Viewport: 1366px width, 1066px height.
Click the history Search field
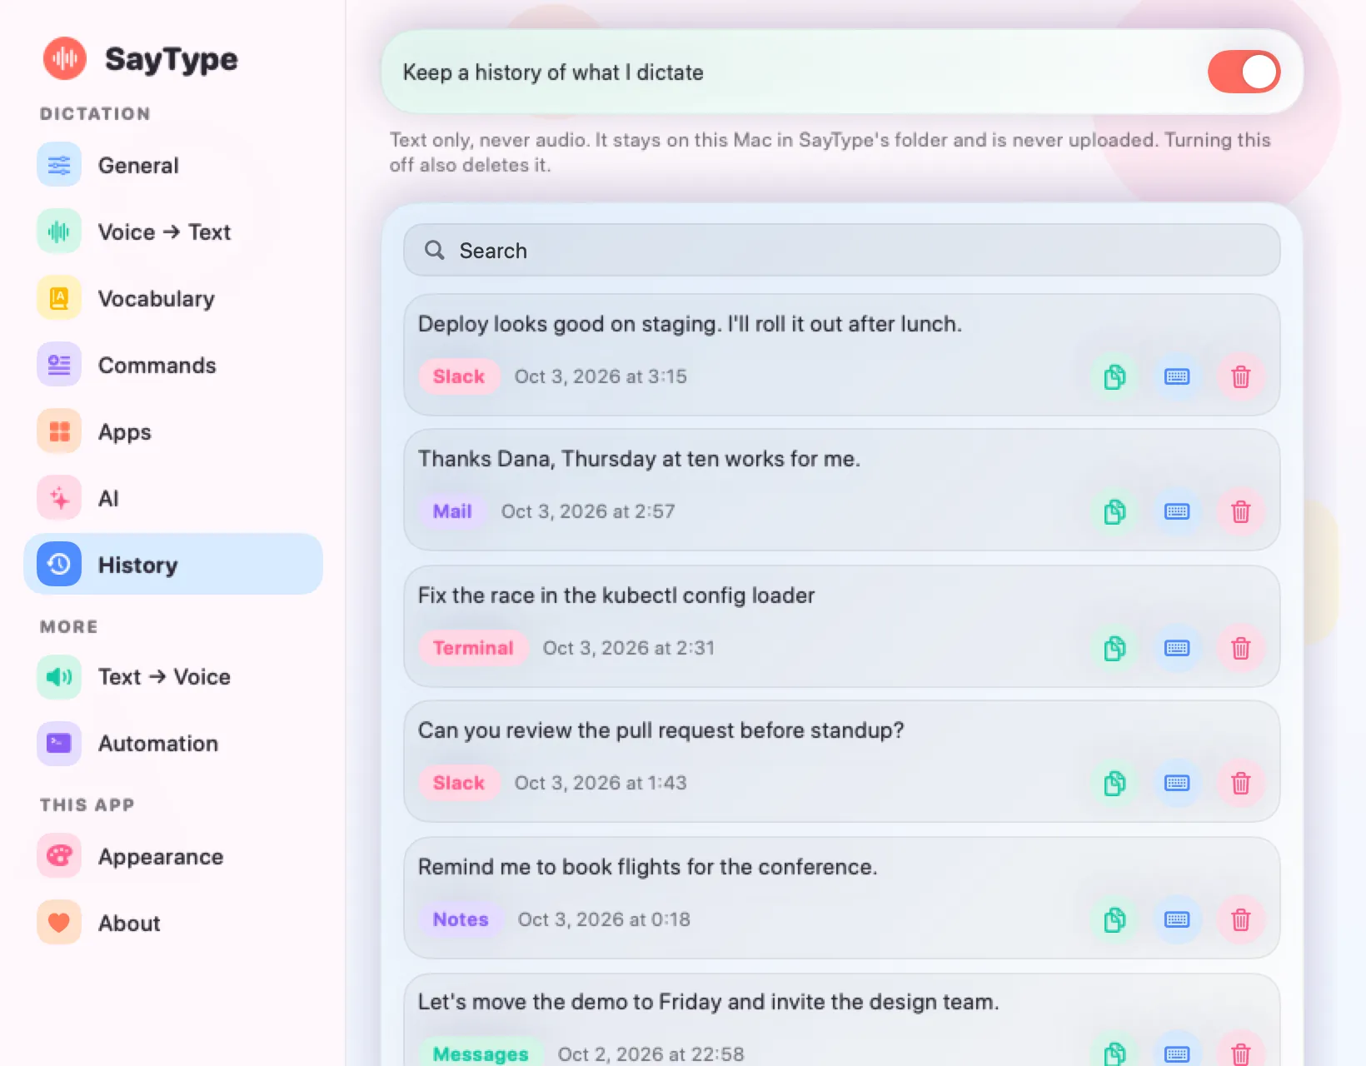tap(841, 250)
